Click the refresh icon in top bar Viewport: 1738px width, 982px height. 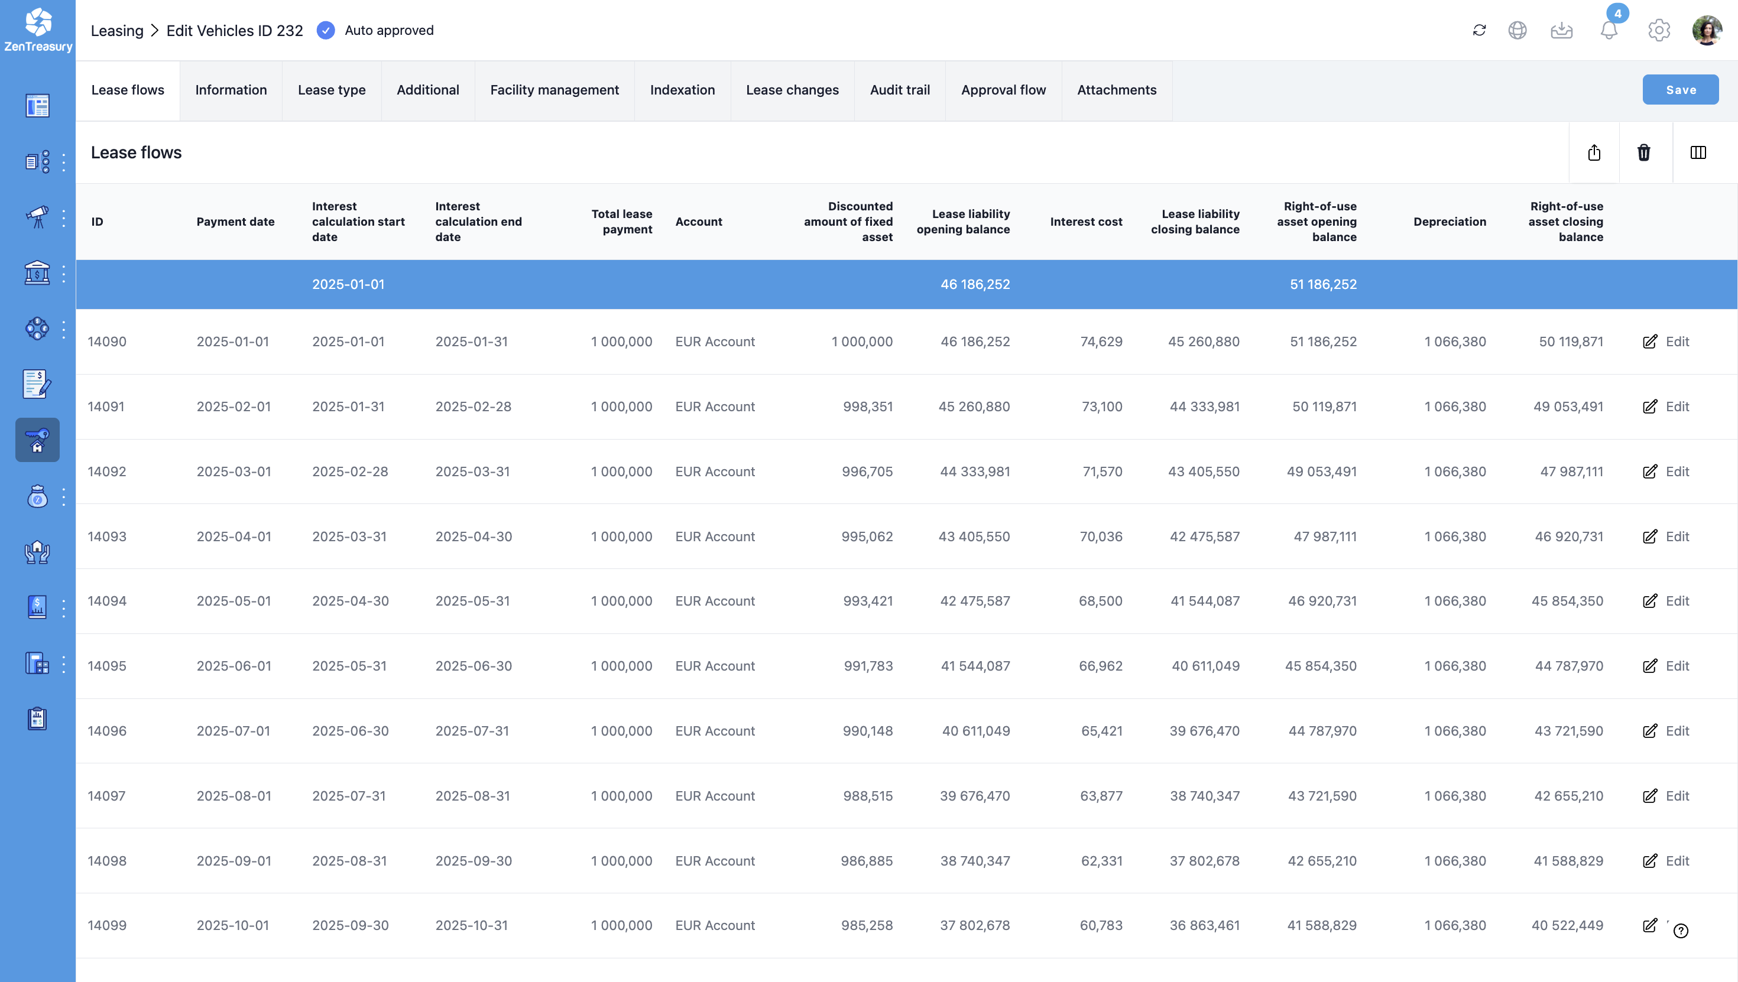point(1479,30)
